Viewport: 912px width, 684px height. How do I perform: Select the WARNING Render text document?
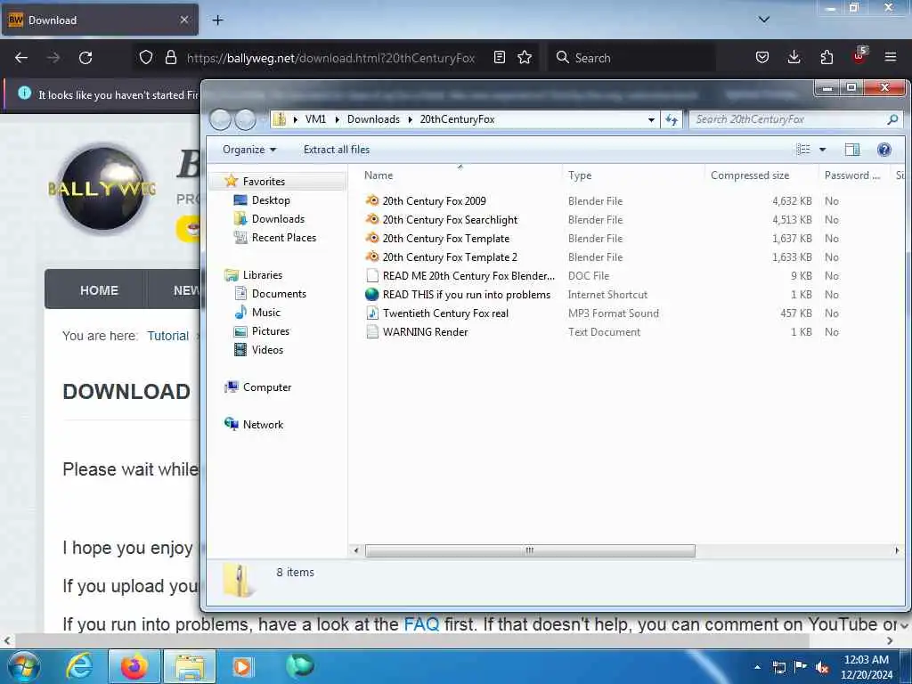click(x=425, y=331)
